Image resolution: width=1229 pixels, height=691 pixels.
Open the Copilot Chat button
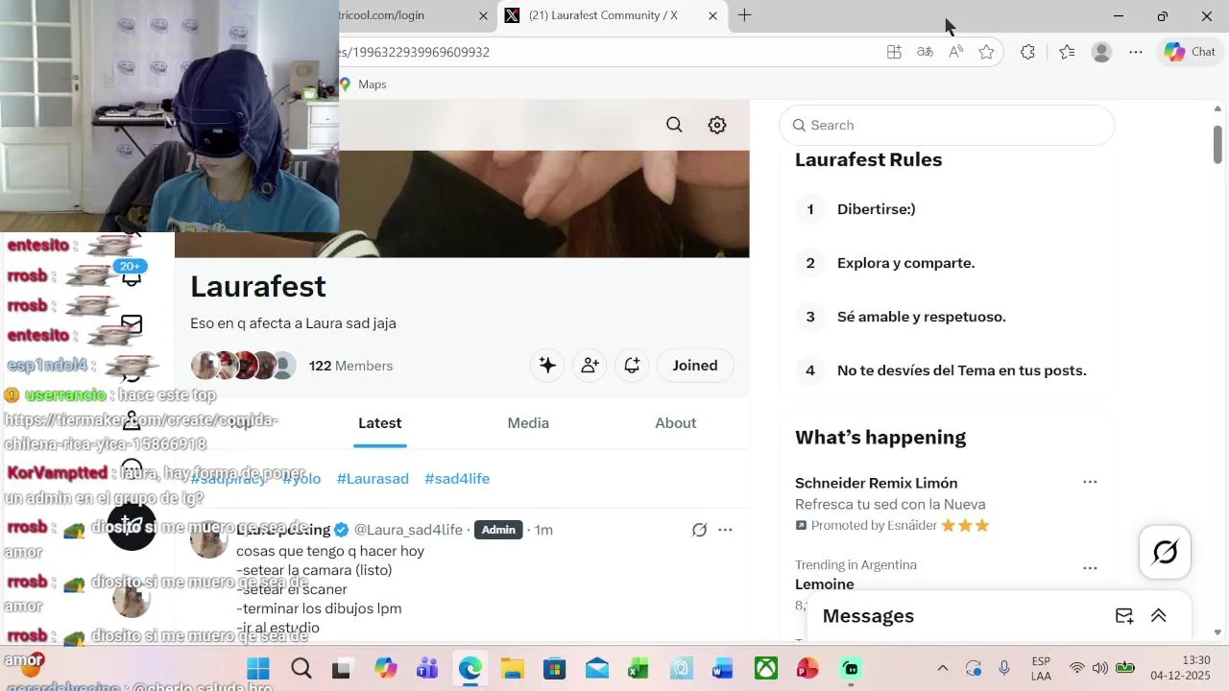pyautogui.click(x=1190, y=52)
